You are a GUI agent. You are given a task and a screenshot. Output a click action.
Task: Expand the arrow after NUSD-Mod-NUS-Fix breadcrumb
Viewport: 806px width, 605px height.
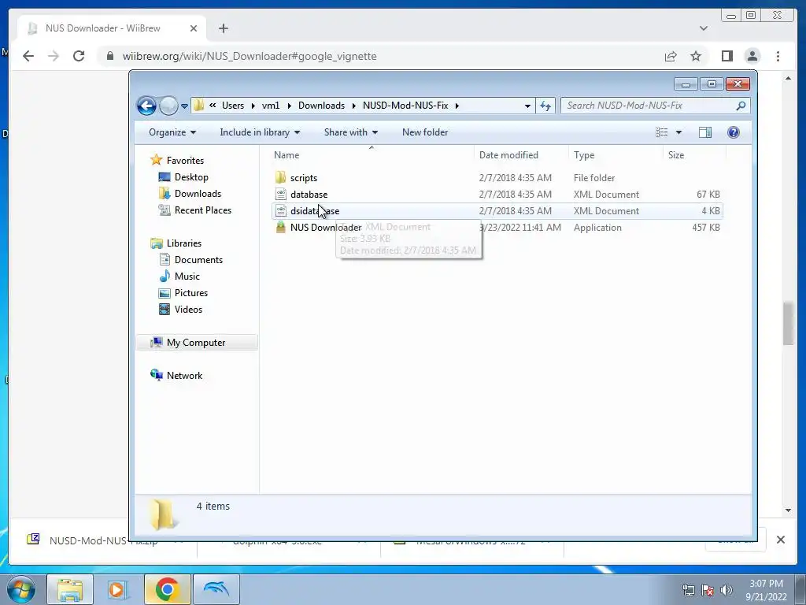457,106
